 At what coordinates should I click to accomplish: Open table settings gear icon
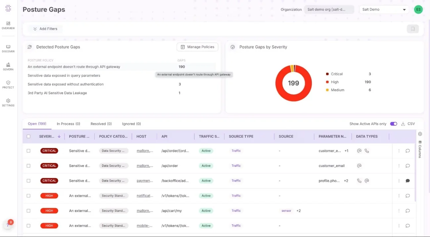420,134
